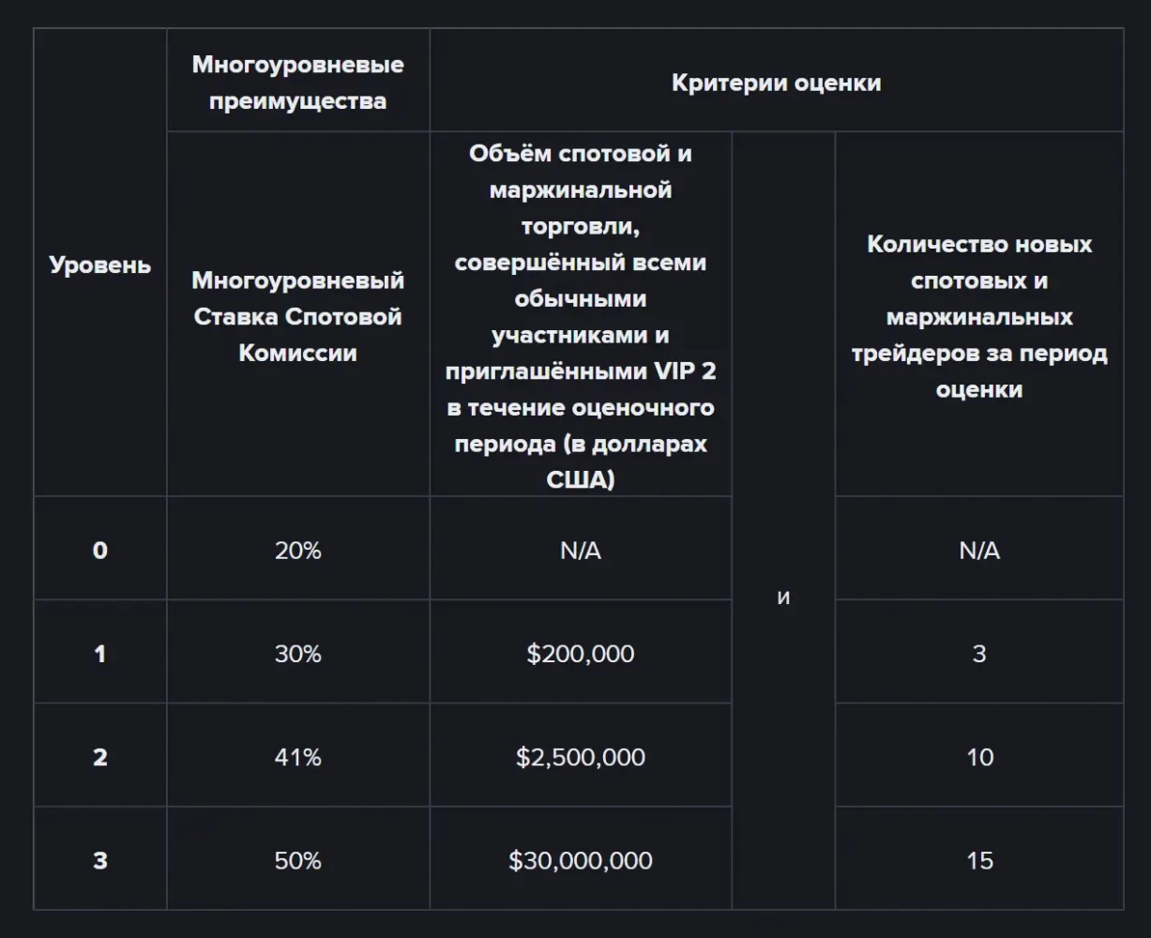
Task: Click the level 2 row label
Action: [99, 756]
